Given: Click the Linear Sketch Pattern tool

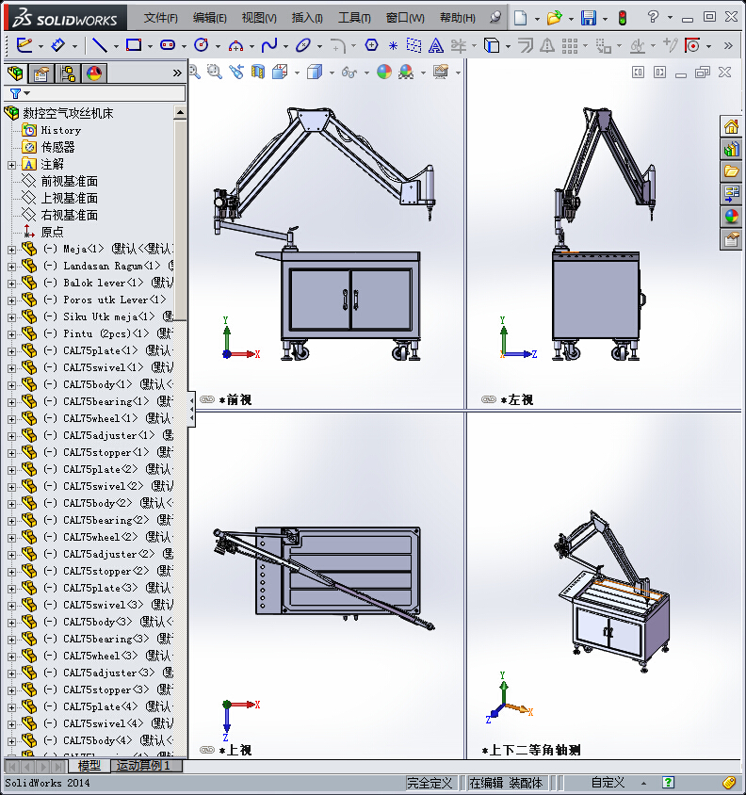Looking at the screenshot, I should 570,46.
